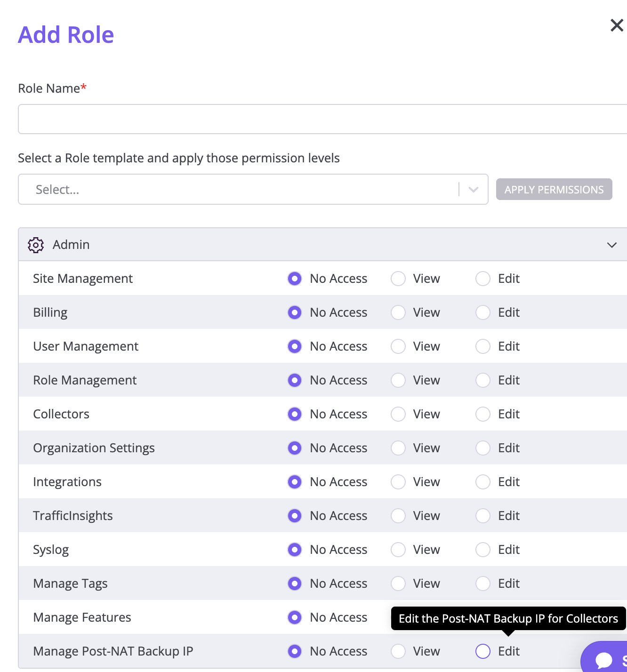Select View for User Management
The width and height of the screenshot is (627, 672).
[x=398, y=346]
